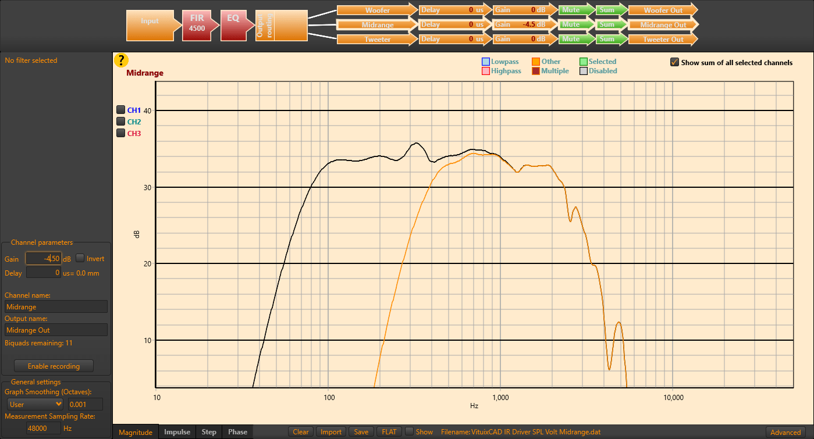Click the FLAT button

coord(389,431)
